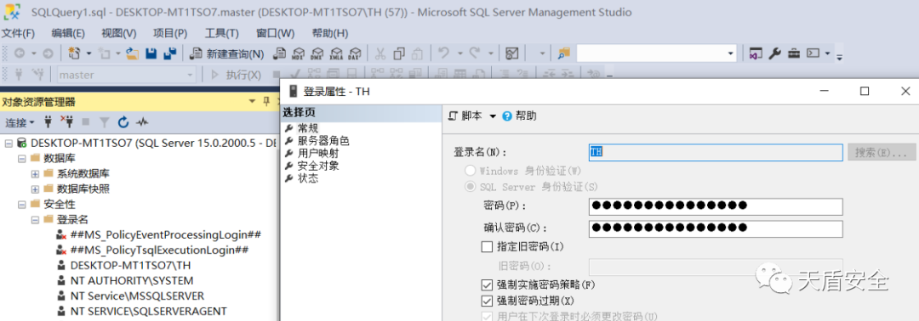The image size is (919, 321).
Task: Click the 登录名(N) text field
Action: 716,152
